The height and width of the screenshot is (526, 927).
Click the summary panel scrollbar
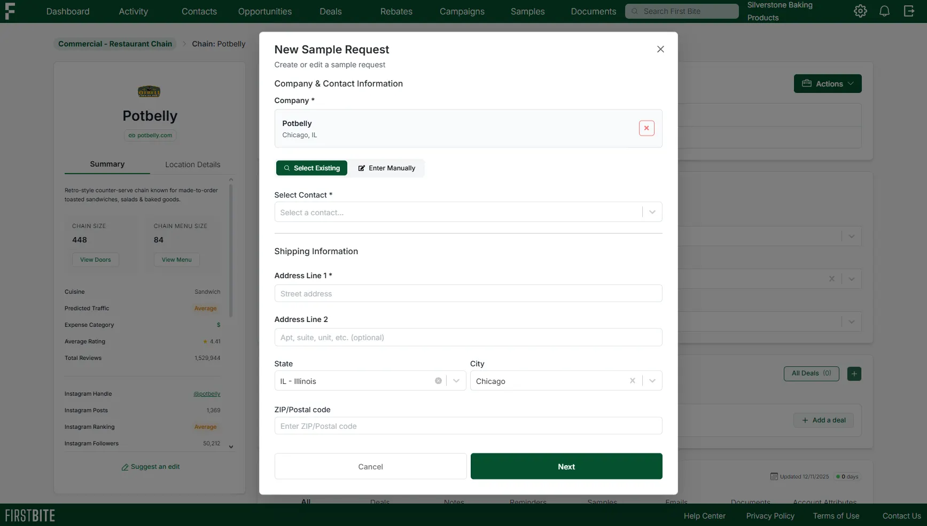[231, 251]
